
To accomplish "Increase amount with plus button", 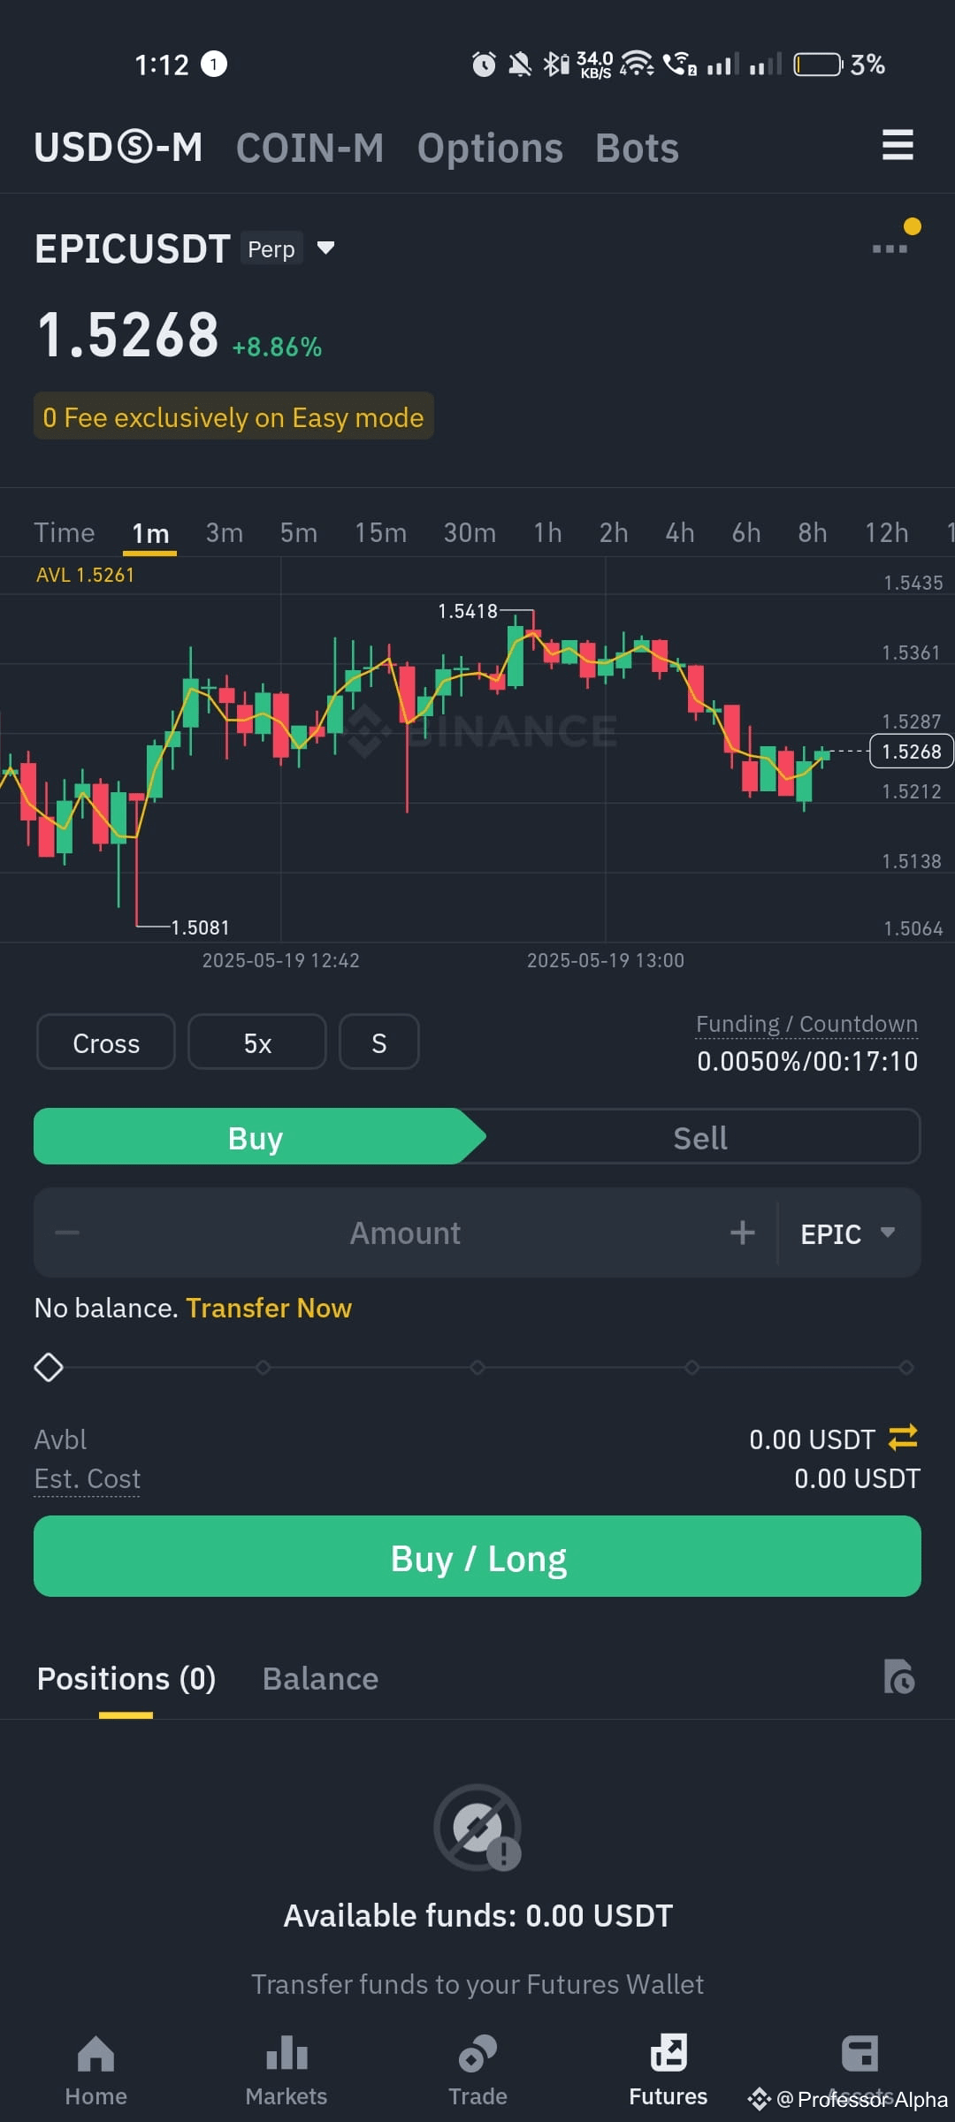I will click(x=743, y=1233).
